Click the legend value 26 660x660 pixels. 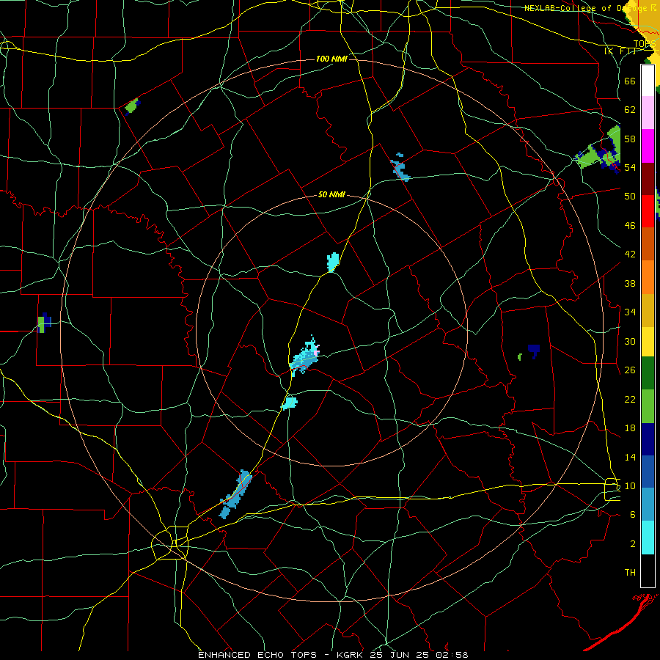click(x=630, y=370)
